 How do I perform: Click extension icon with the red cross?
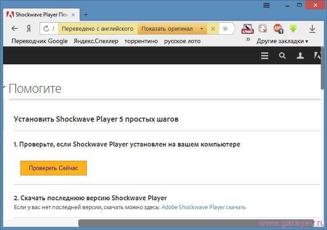[x=262, y=28]
